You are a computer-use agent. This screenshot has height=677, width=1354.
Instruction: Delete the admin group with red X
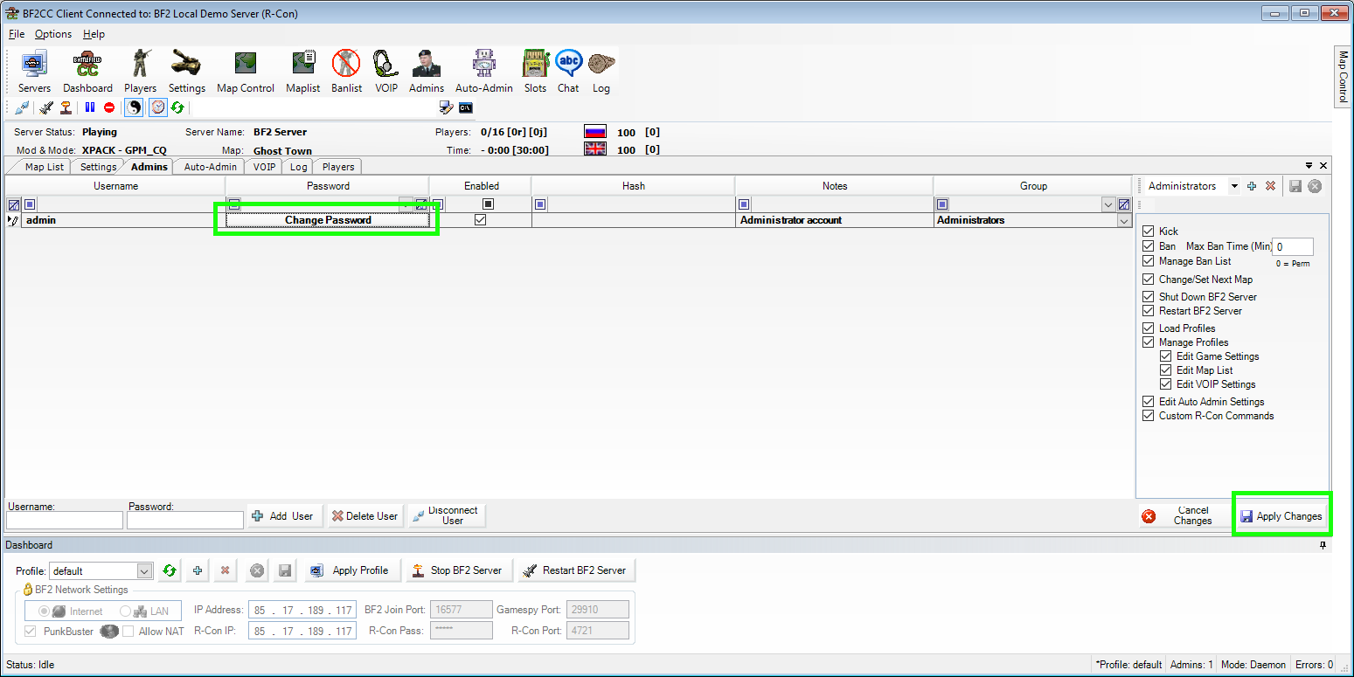tap(1270, 186)
